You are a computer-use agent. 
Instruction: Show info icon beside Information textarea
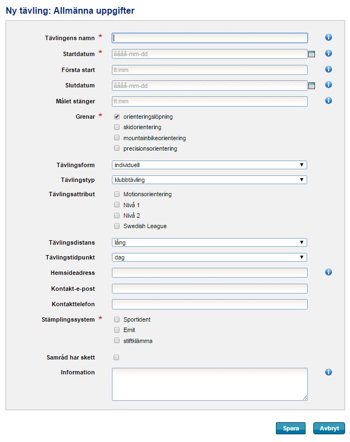329,372
